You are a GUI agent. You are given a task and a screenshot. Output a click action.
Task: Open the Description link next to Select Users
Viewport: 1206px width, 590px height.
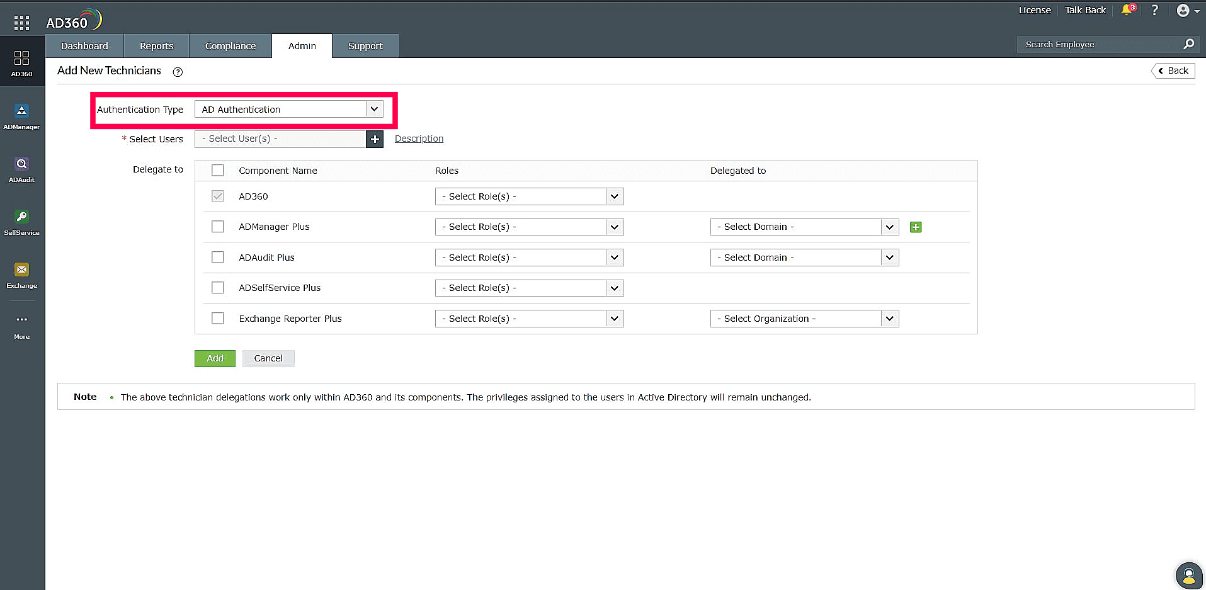[x=418, y=139]
